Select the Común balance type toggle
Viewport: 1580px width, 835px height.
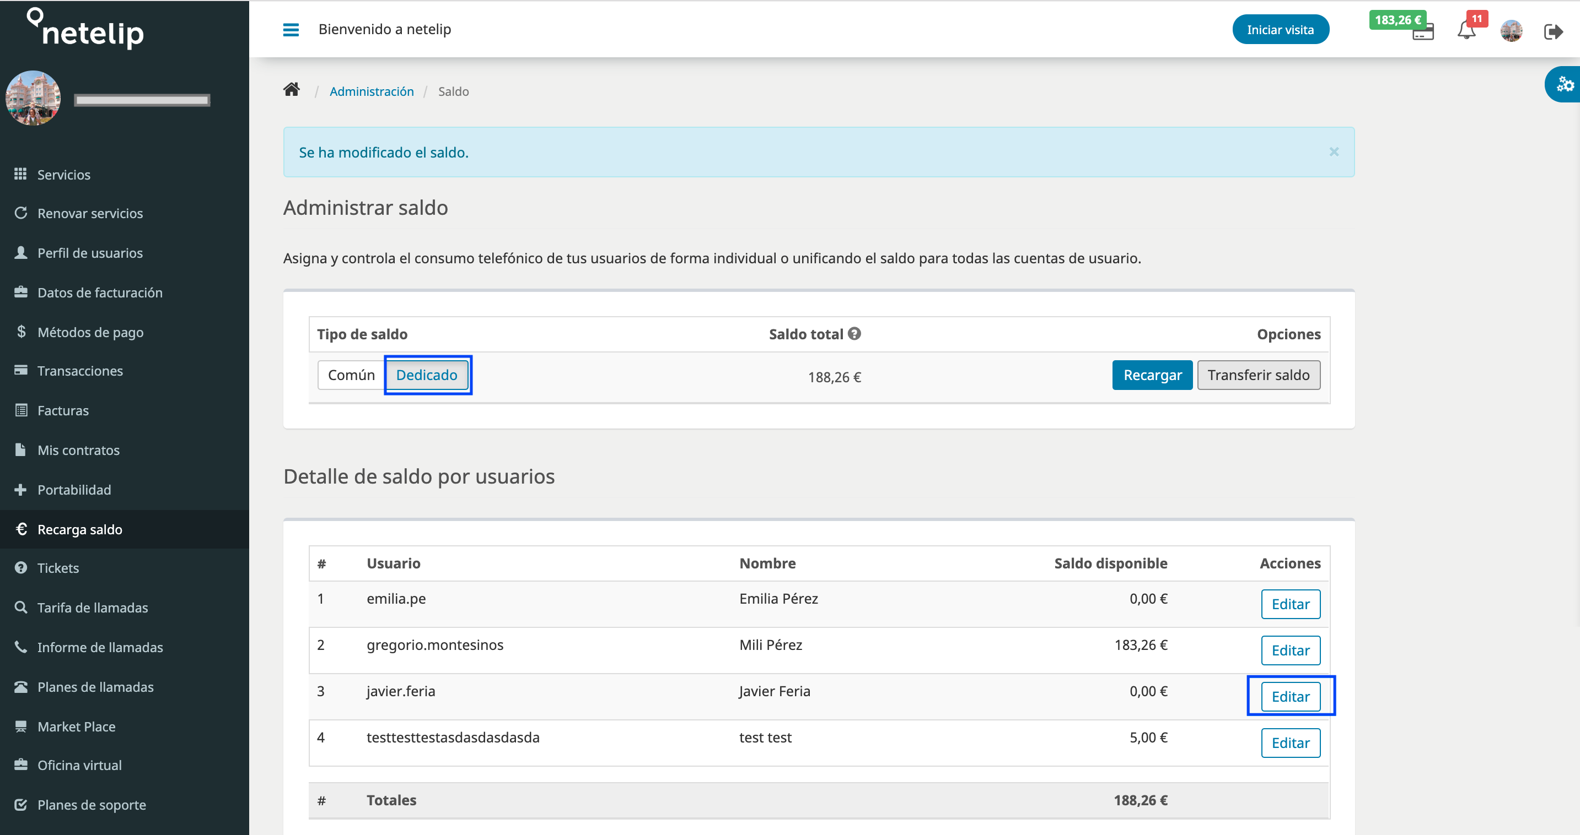[x=351, y=375]
